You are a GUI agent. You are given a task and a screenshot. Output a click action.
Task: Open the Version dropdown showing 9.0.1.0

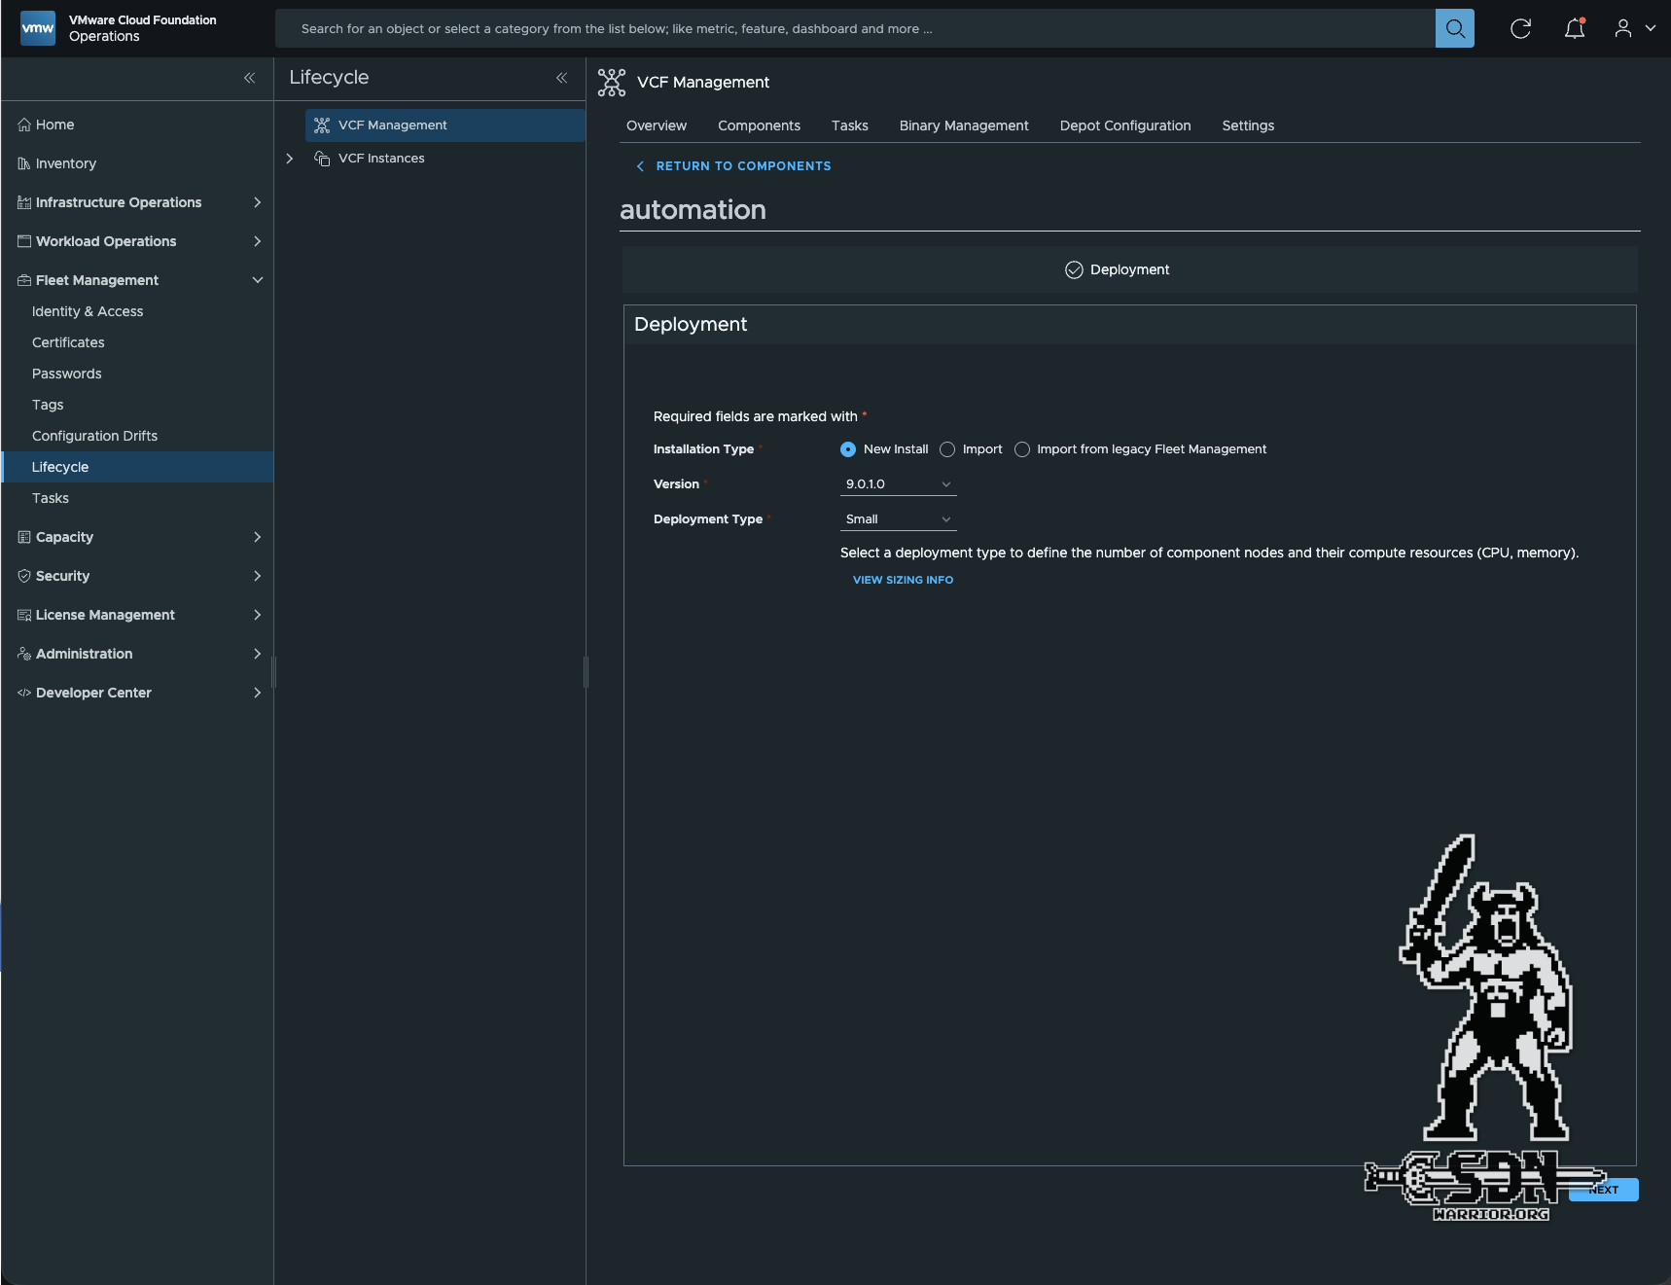[x=896, y=483]
